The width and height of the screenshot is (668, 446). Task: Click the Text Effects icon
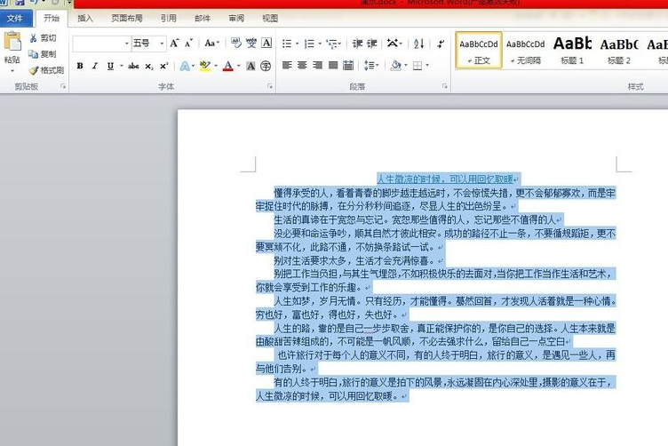click(185, 66)
